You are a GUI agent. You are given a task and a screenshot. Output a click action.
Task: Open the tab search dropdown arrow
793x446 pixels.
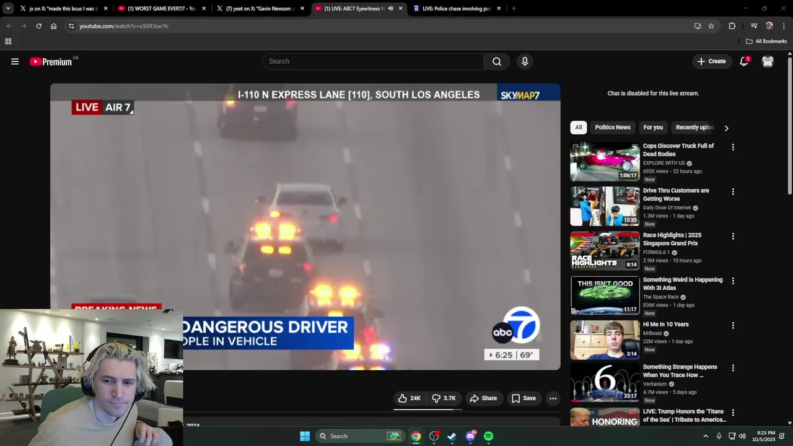click(x=8, y=9)
